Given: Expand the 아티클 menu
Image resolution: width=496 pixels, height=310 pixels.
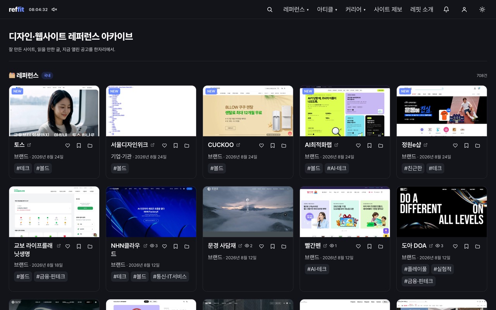Looking at the screenshot, I should pyautogui.click(x=327, y=9).
